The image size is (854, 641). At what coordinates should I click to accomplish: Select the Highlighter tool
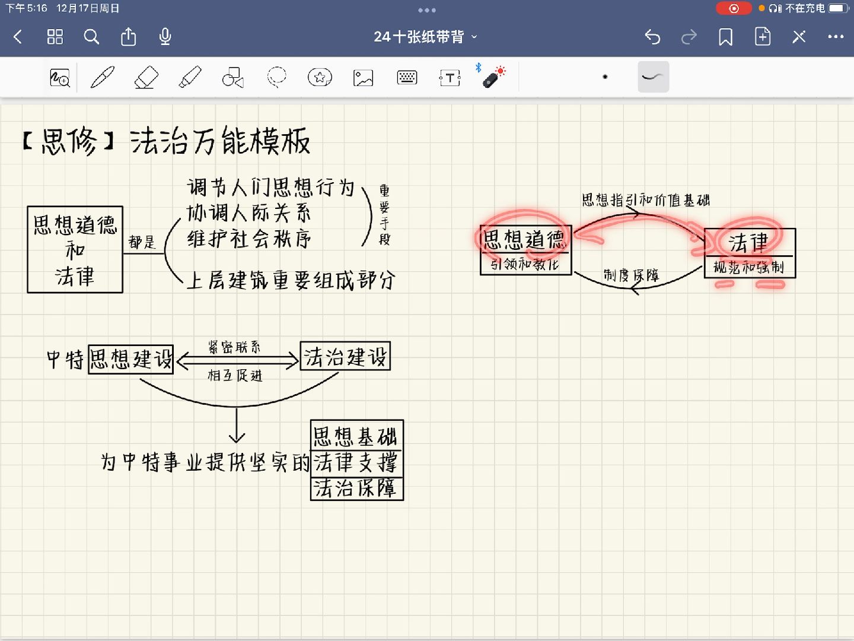point(190,77)
